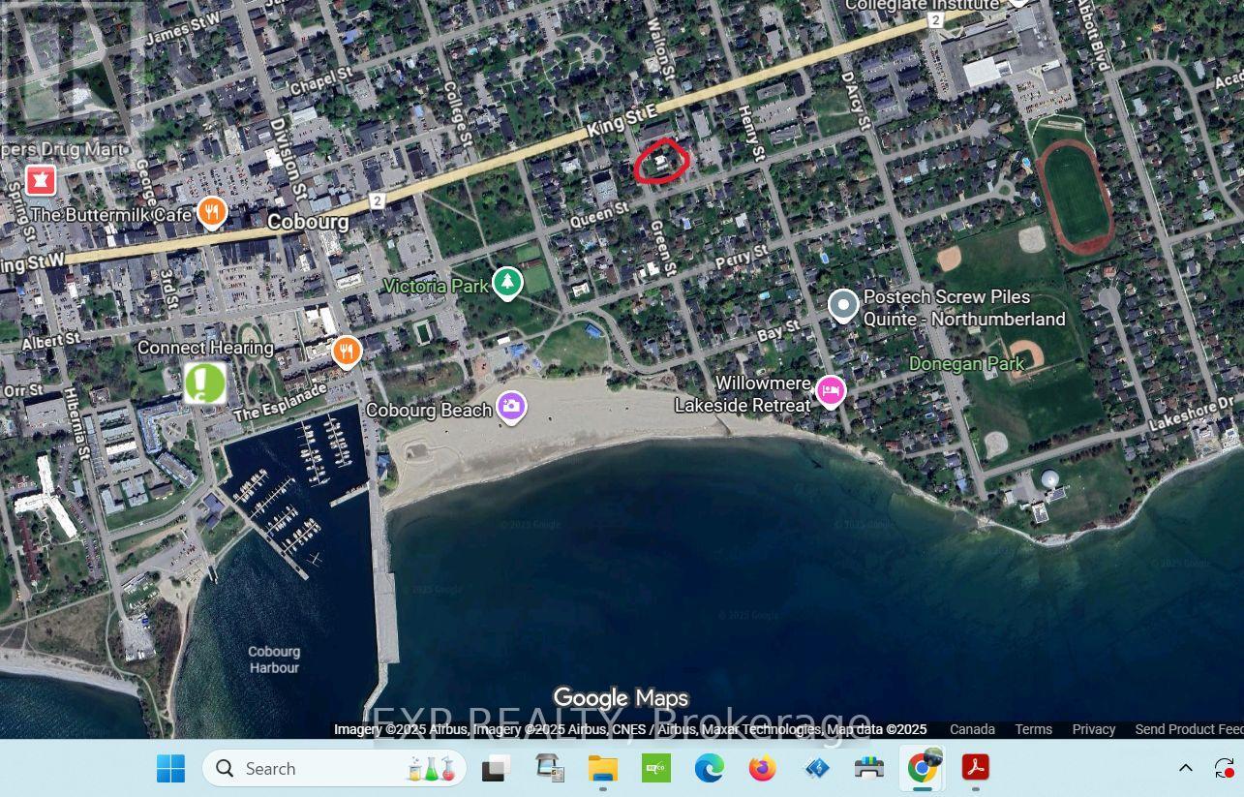Select the Cobourg Beach camera marker
The width and height of the screenshot is (1244, 797).
tap(511, 407)
